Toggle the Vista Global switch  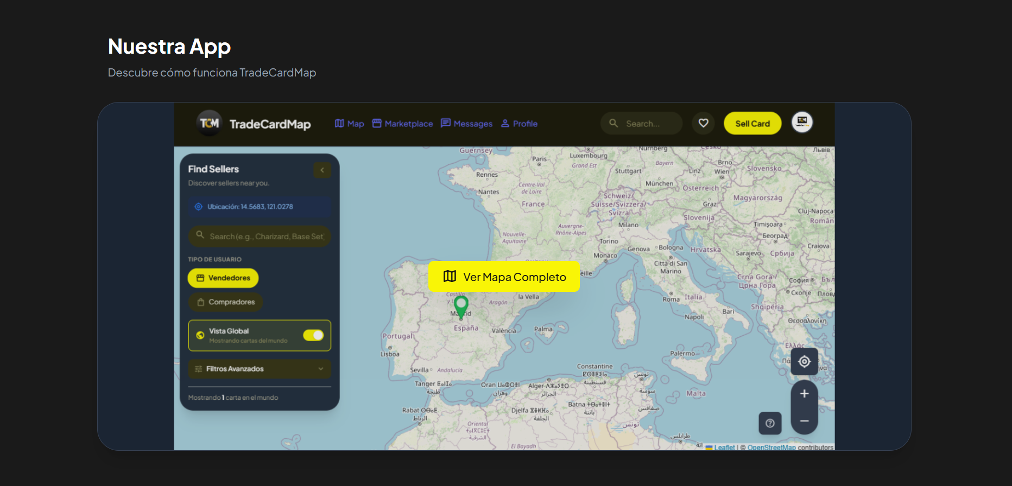coord(313,335)
